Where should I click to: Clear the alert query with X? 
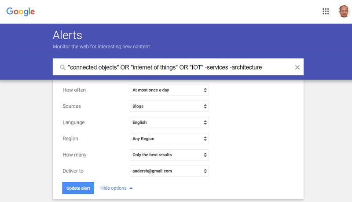[297, 67]
